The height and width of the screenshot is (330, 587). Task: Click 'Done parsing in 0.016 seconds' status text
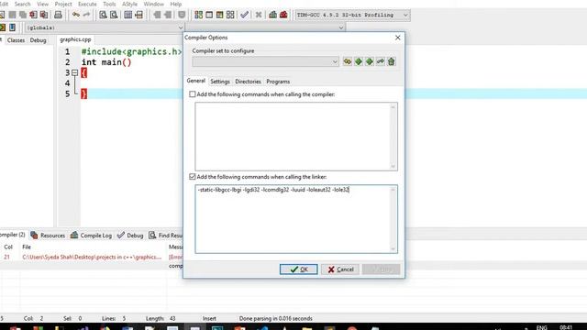point(275,318)
